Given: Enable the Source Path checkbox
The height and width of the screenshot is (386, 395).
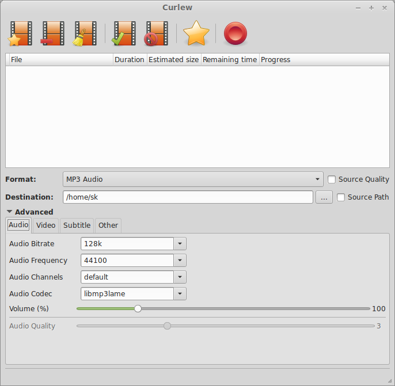Looking at the screenshot, I should click(341, 197).
